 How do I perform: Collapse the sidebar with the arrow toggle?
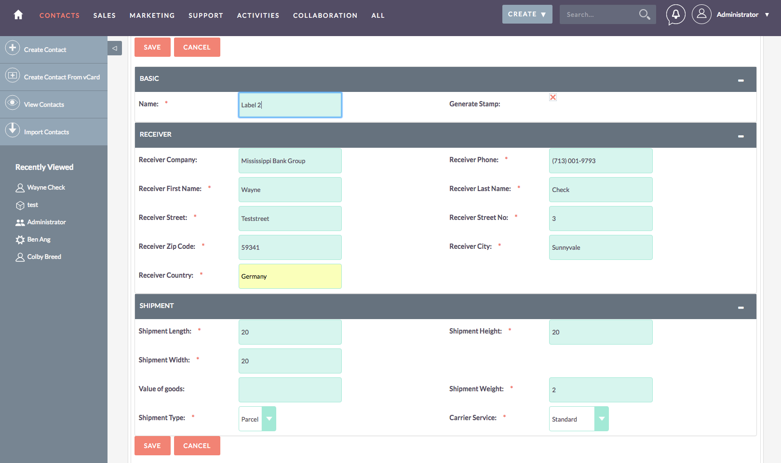(115, 48)
